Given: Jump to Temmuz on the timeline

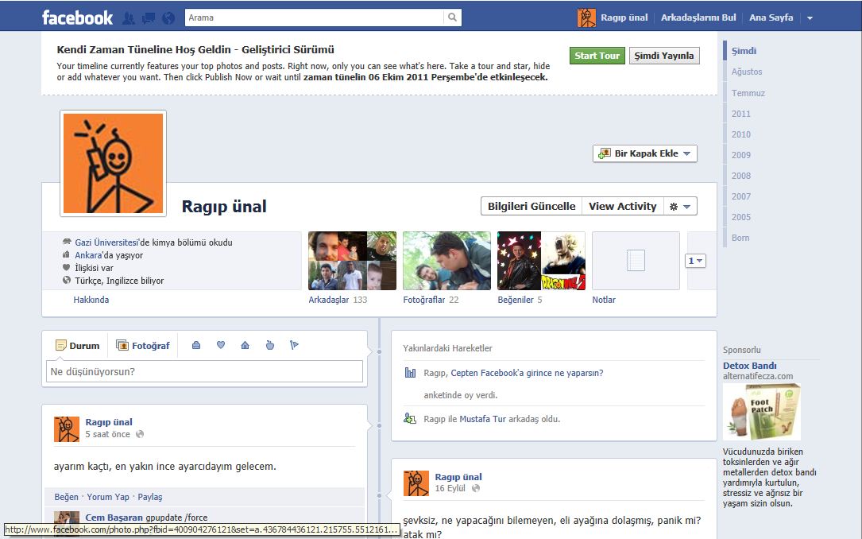Looking at the screenshot, I should point(748,93).
